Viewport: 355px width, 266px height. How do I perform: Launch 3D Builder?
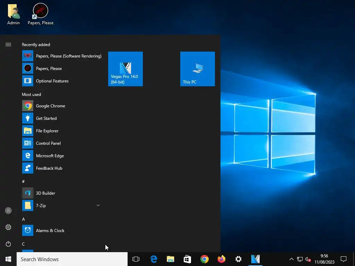coord(62,193)
